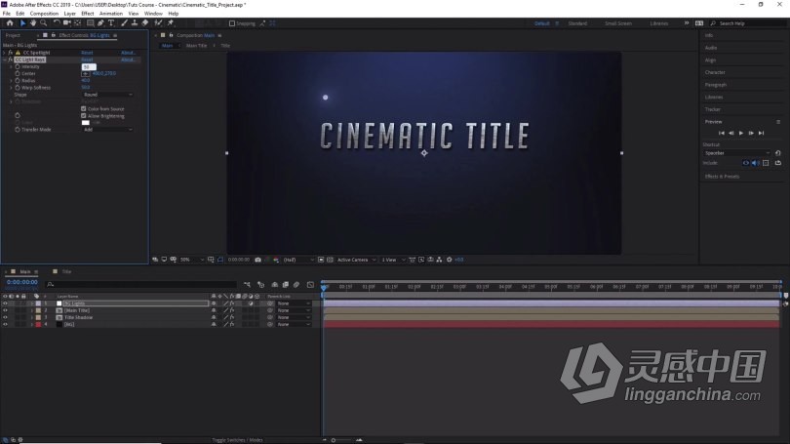The image size is (790, 444).
Task: Click Reset for CC Spotlight
Action: 87,53
